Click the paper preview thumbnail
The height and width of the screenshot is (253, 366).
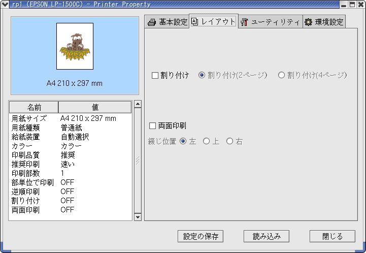[75, 46]
